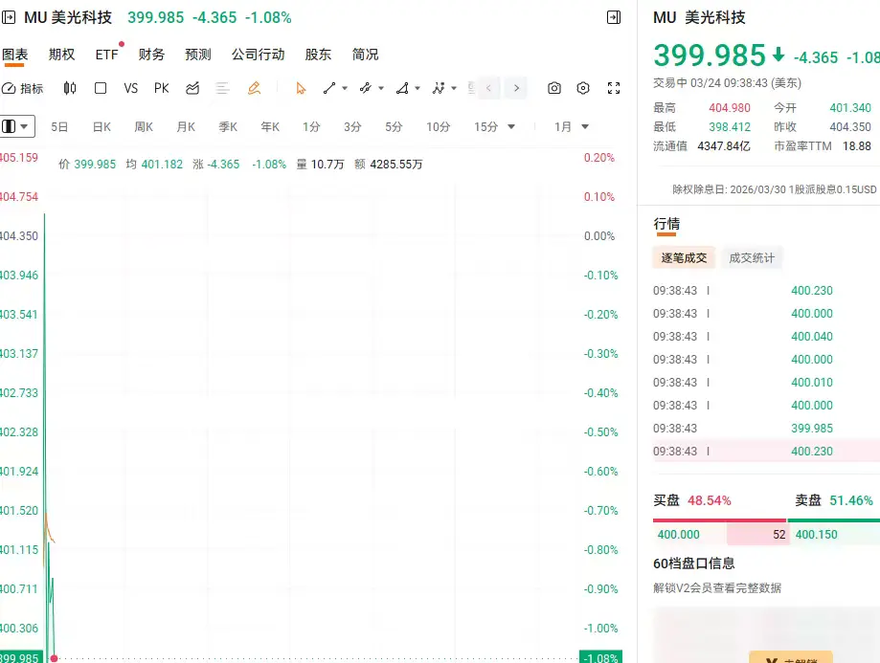Click the greyed text lines icon

pyautogui.click(x=223, y=88)
